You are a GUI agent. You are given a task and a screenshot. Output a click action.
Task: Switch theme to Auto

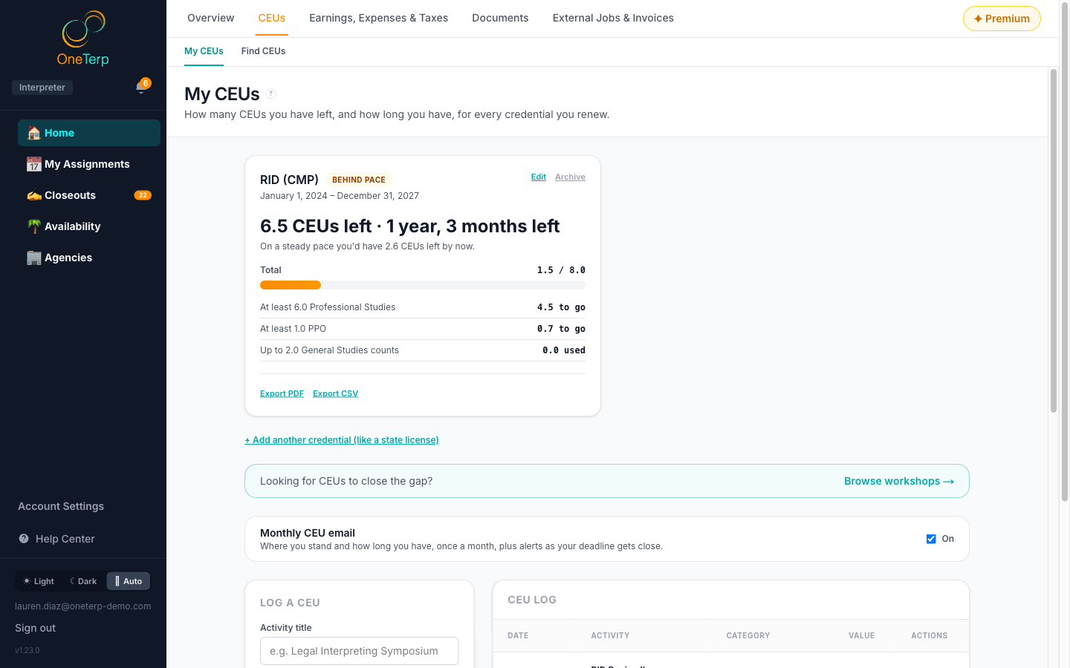click(129, 581)
